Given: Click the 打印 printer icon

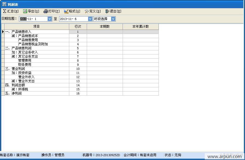Looking at the screenshot, I should click(x=45, y=11).
